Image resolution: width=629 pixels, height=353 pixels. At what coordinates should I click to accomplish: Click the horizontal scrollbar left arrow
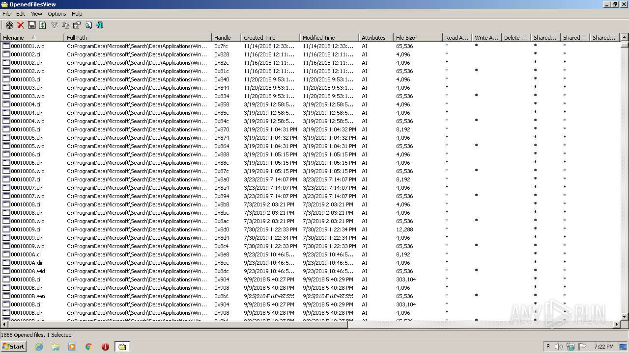click(x=4, y=325)
